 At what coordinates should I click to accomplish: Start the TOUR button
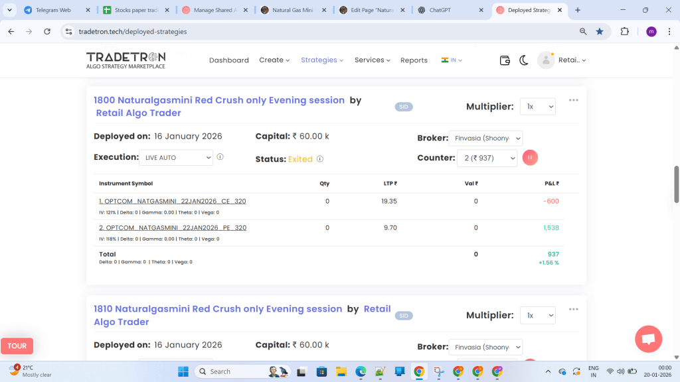(17, 346)
